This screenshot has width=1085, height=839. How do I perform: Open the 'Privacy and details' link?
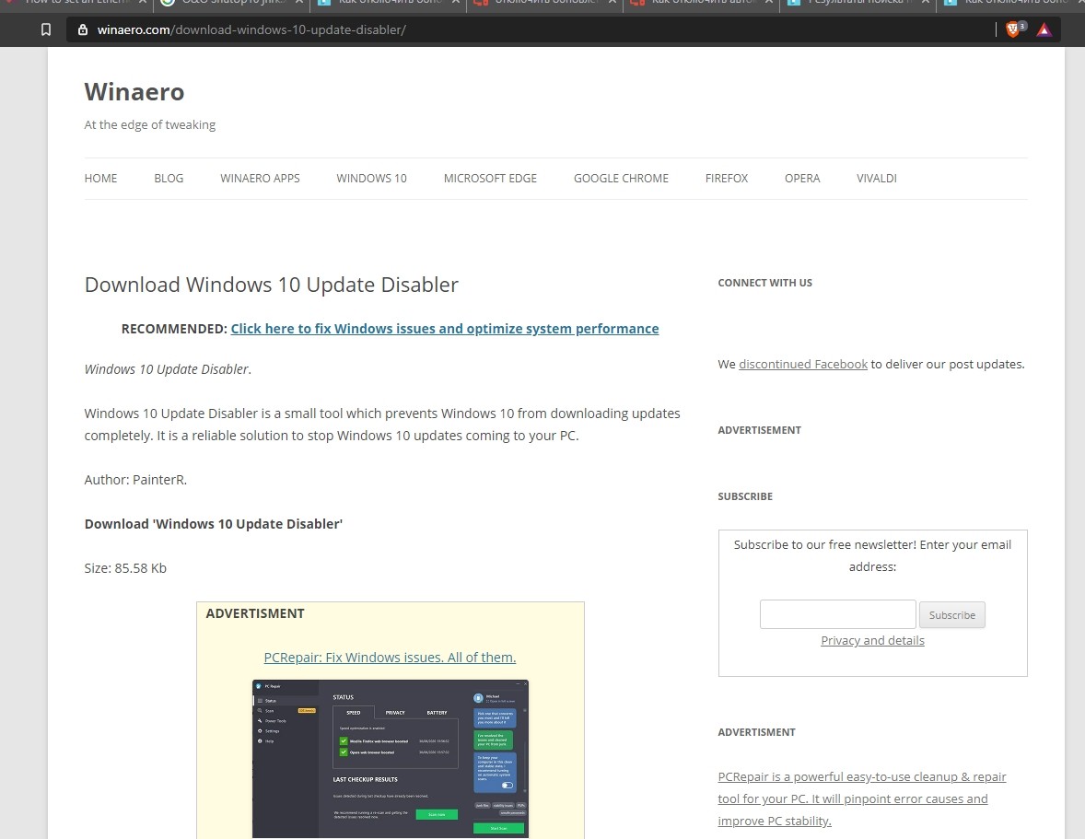pos(872,640)
